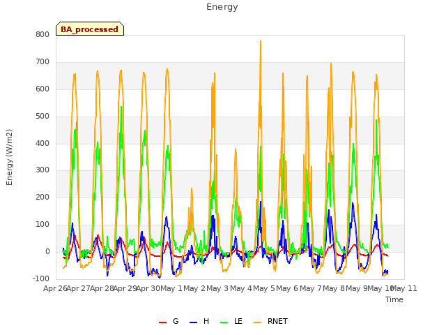
Task: Click the May 11 x-axis label
Action: (404, 288)
